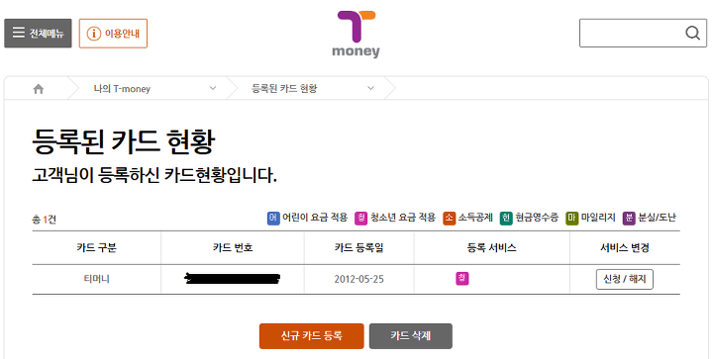The image size is (713, 359).
Task: Click the 소득공제 legend badge
Action: [449, 218]
